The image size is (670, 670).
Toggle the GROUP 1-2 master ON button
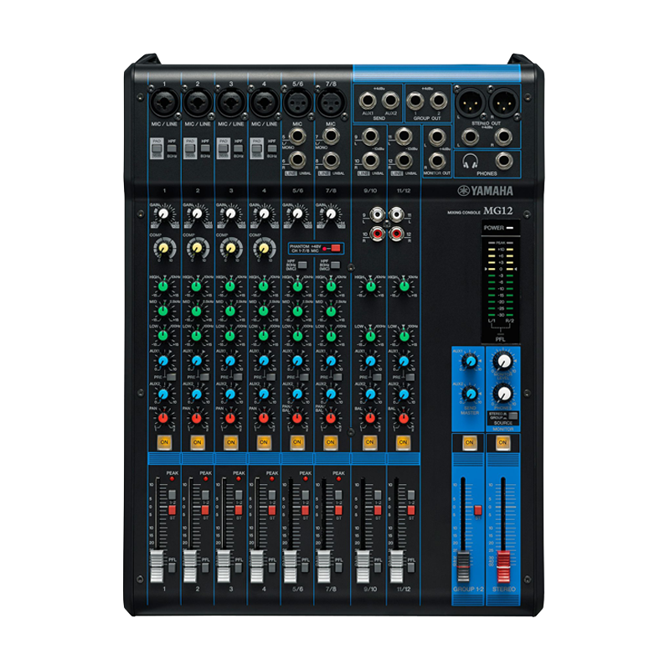(x=469, y=442)
